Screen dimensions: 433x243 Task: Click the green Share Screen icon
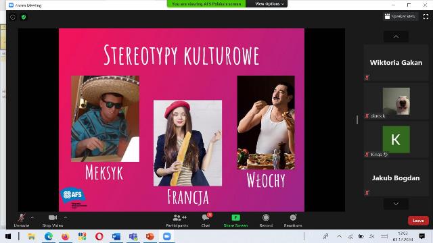coord(235,217)
